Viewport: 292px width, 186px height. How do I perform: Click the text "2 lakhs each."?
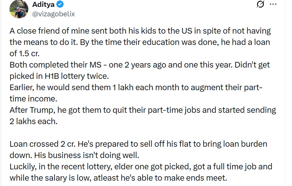[x=33, y=122]
